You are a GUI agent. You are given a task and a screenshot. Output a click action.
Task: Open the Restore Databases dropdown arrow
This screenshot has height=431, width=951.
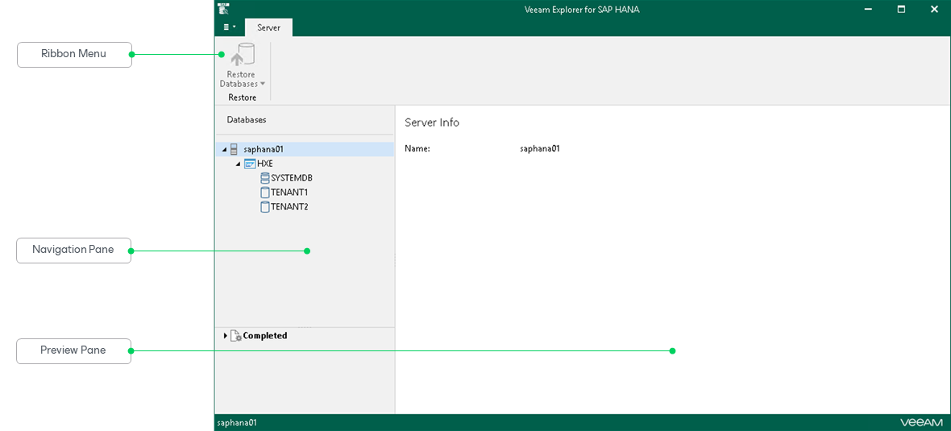[263, 85]
